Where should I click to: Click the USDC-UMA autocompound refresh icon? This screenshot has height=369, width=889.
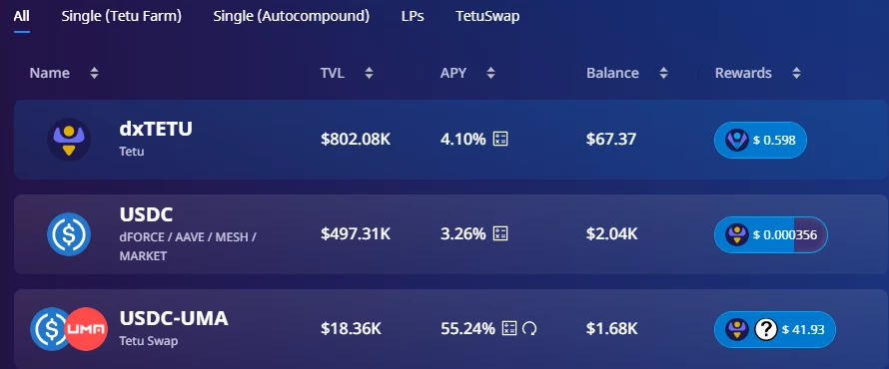(529, 328)
